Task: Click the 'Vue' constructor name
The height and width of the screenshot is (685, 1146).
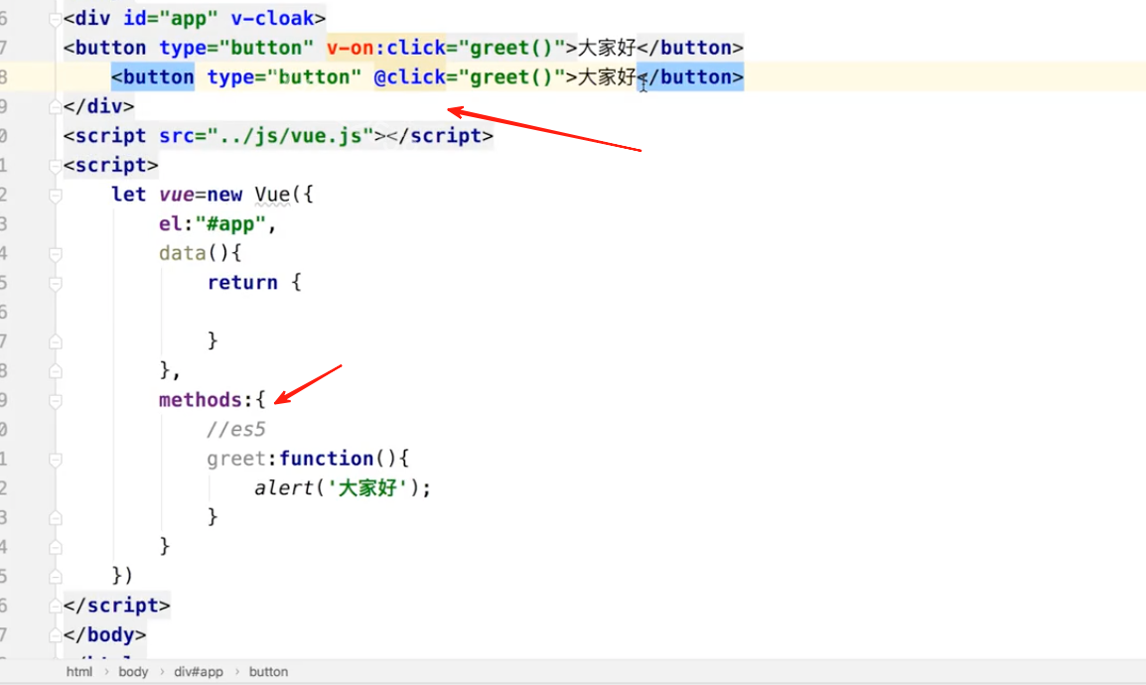Action: 273,195
